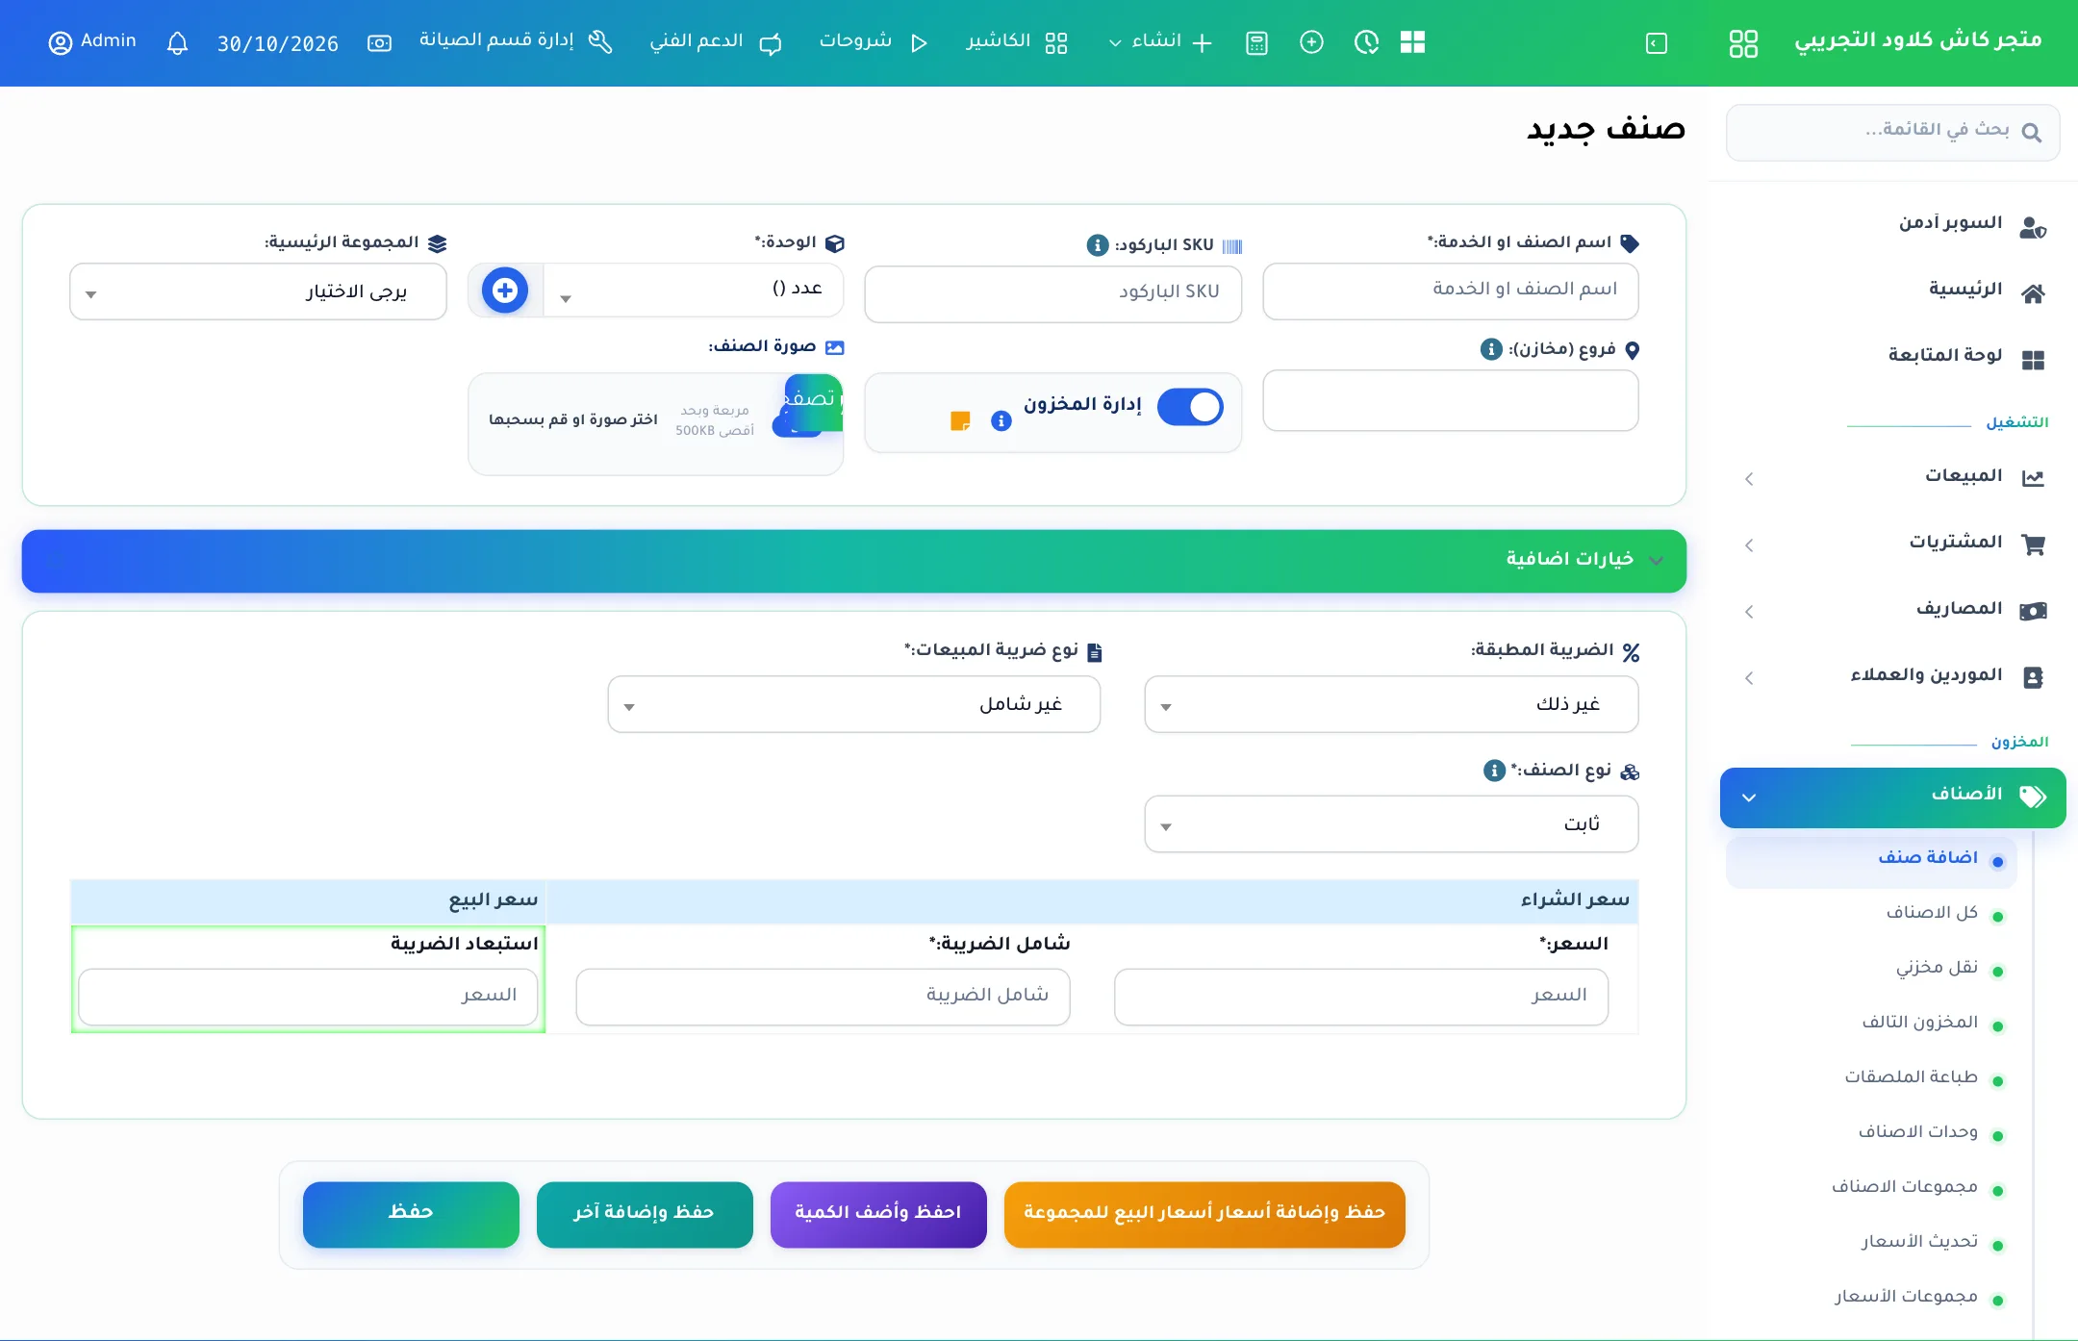Viewport: 2078px width, 1341px height.
Task: Click the SKU الباركود input field
Action: click(x=1052, y=292)
